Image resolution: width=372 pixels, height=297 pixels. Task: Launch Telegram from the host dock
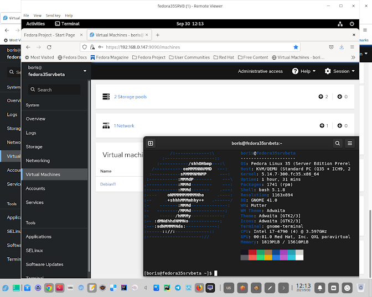click(x=178, y=288)
